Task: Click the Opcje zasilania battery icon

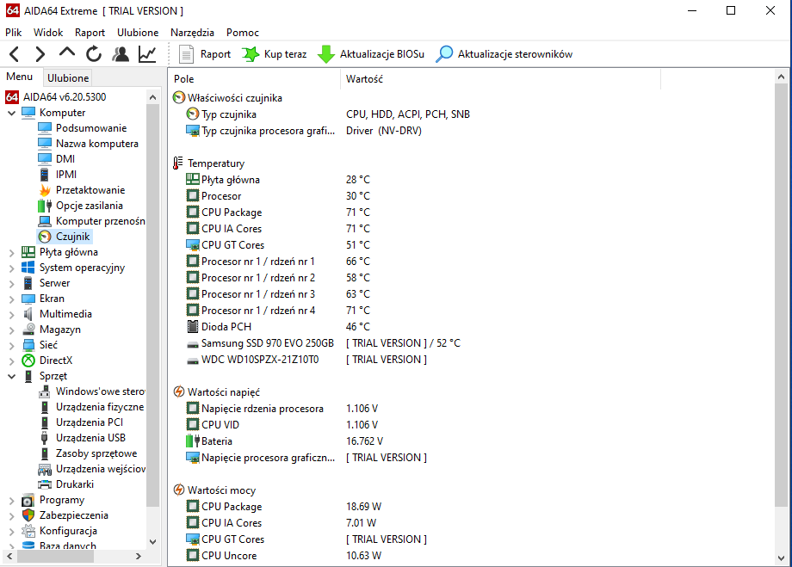Action: click(45, 206)
